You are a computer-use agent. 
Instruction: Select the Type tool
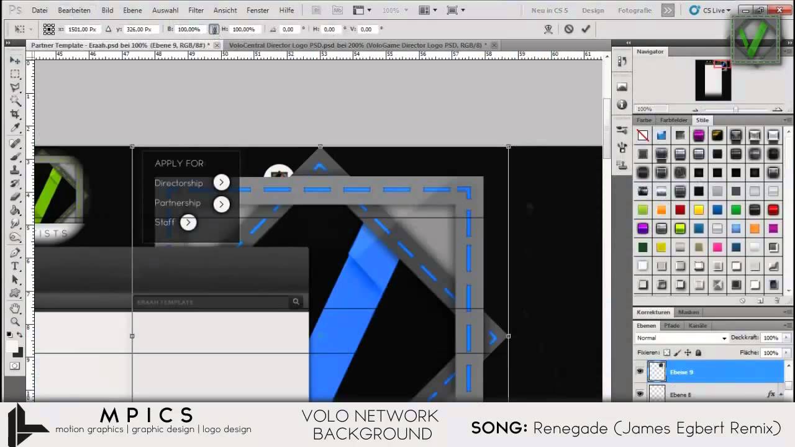click(x=15, y=266)
